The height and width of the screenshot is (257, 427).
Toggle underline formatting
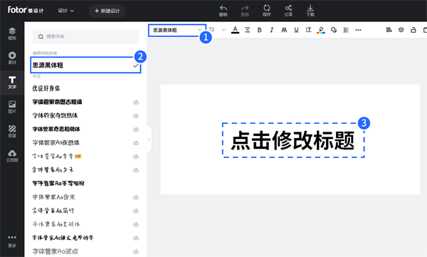296,30
